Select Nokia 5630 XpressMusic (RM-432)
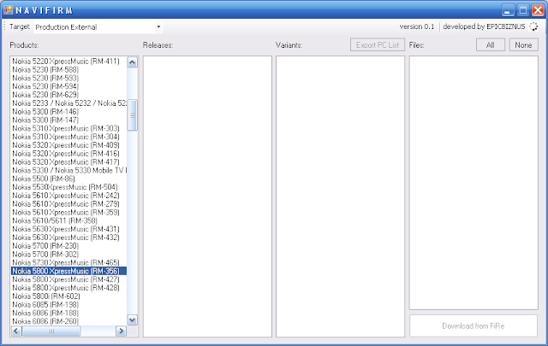Screen dimensions: 548x346 point(68,238)
